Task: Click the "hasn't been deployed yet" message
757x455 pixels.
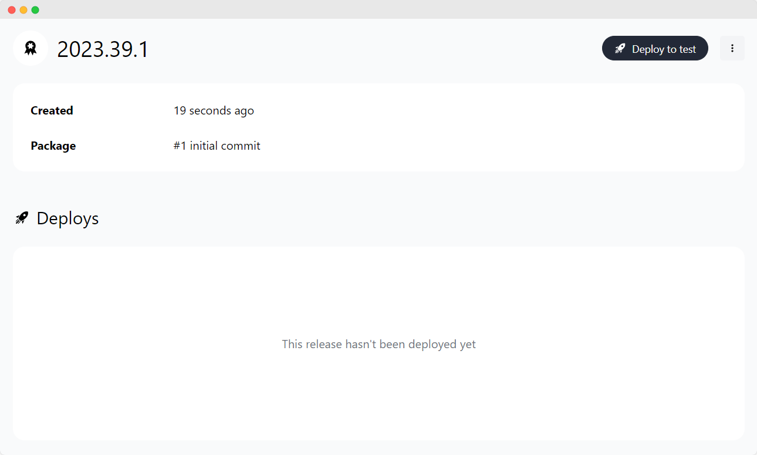Action: [378, 344]
